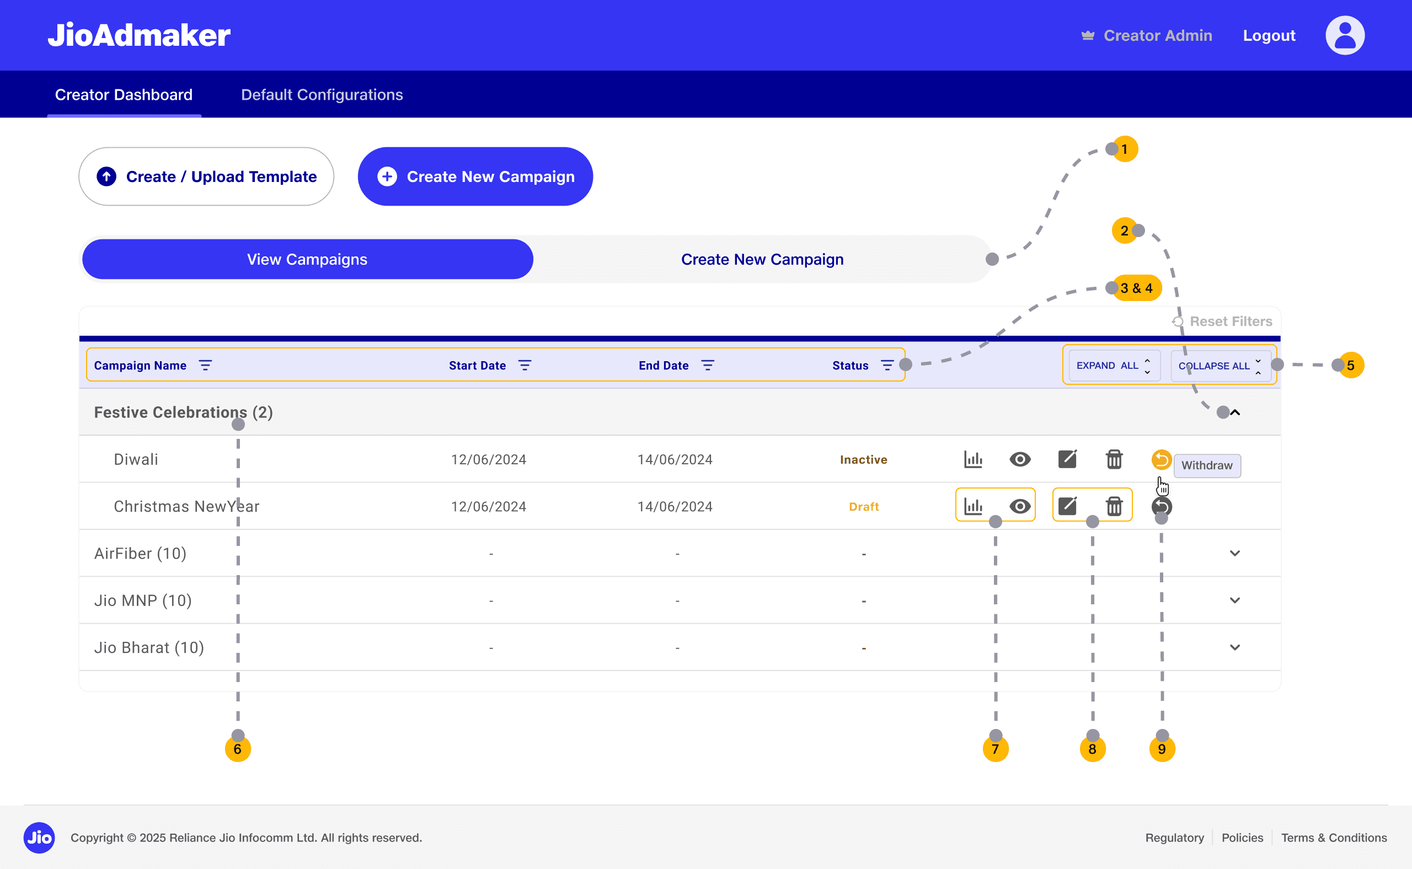The width and height of the screenshot is (1412, 869).
Task: Collapse the Festive Celebrations group
Action: [1235, 412]
